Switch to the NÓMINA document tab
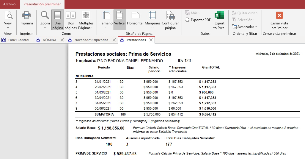 coord(49,40)
